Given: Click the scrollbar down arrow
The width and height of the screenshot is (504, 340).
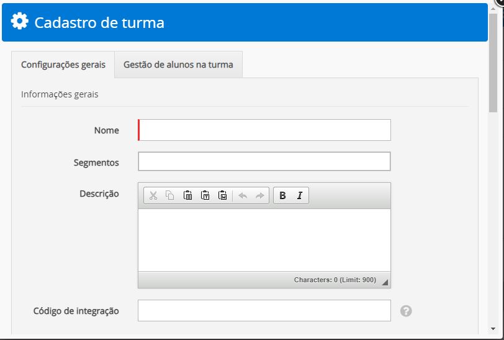Looking at the screenshot, I should pos(493,329).
